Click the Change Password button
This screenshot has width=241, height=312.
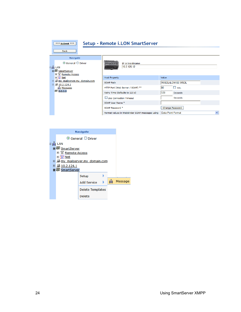point(172,108)
